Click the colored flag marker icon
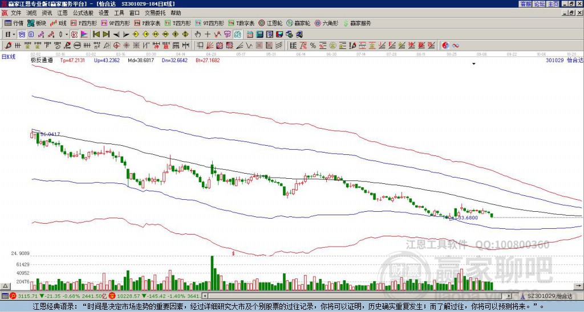 [x=84, y=35]
